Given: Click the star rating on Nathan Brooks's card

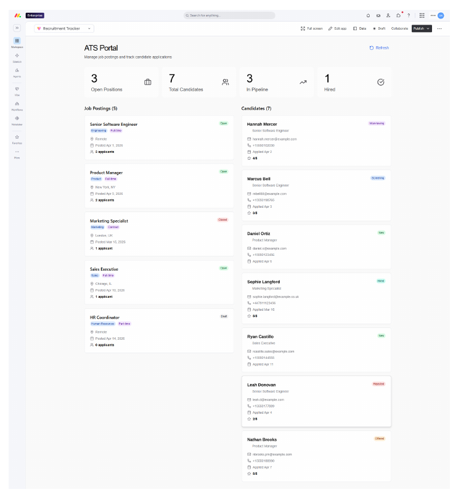Looking at the screenshot, I should [x=252, y=474].
